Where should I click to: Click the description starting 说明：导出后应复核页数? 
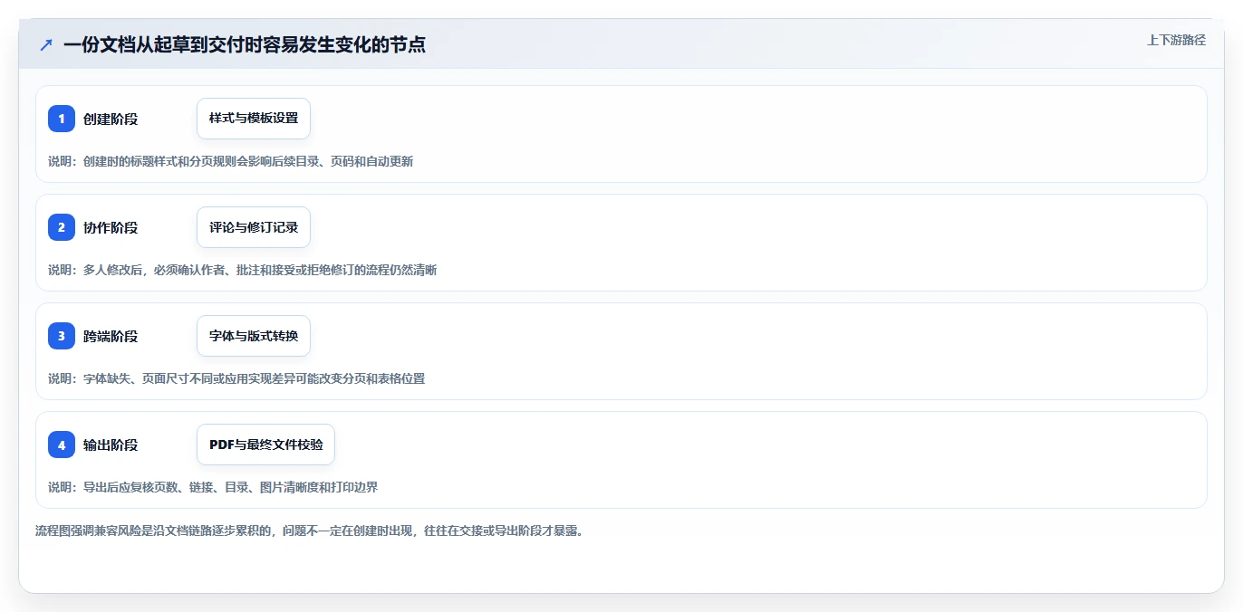tap(213, 487)
